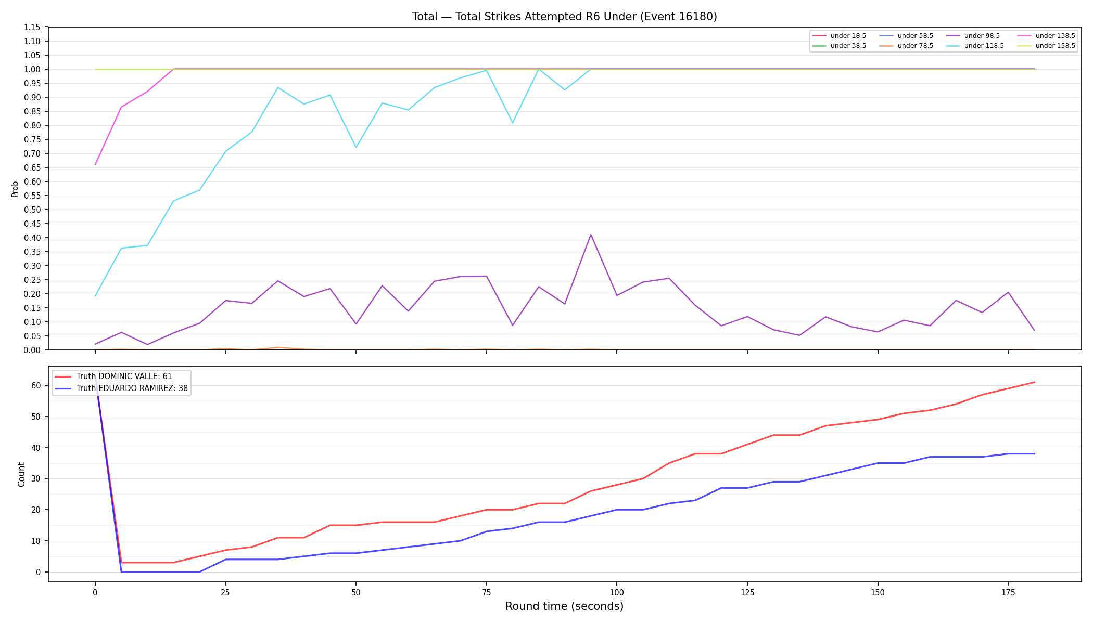
Task: Click the "under 138.5" legend entry
Action: [x=1046, y=36]
